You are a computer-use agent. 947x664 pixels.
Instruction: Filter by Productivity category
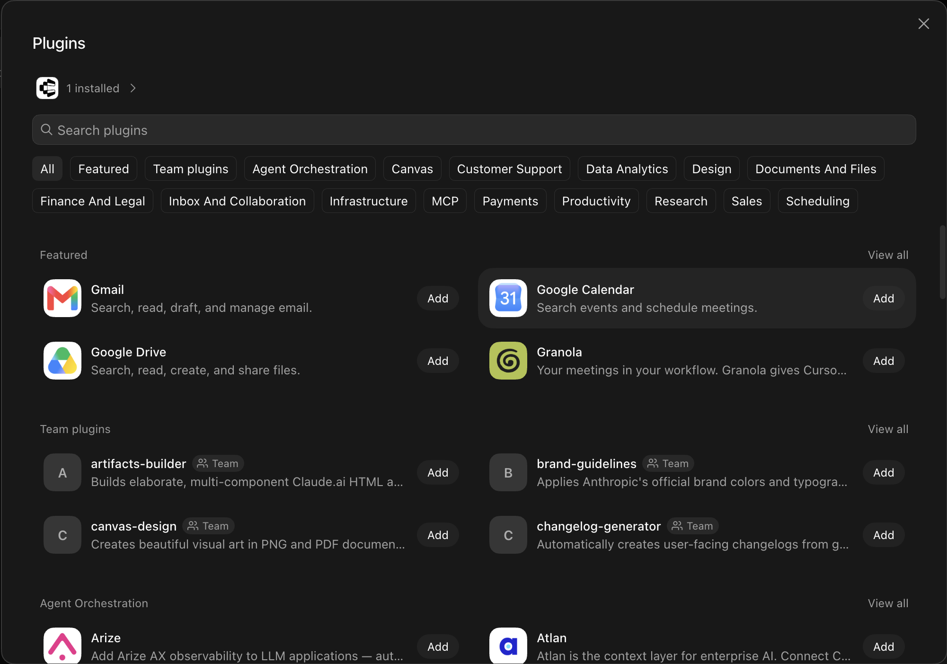596,201
